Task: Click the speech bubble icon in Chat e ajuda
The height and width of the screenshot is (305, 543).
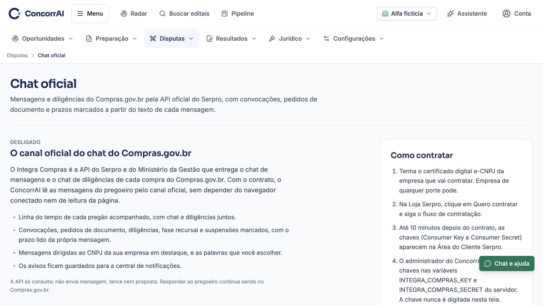Action: click(x=488, y=263)
